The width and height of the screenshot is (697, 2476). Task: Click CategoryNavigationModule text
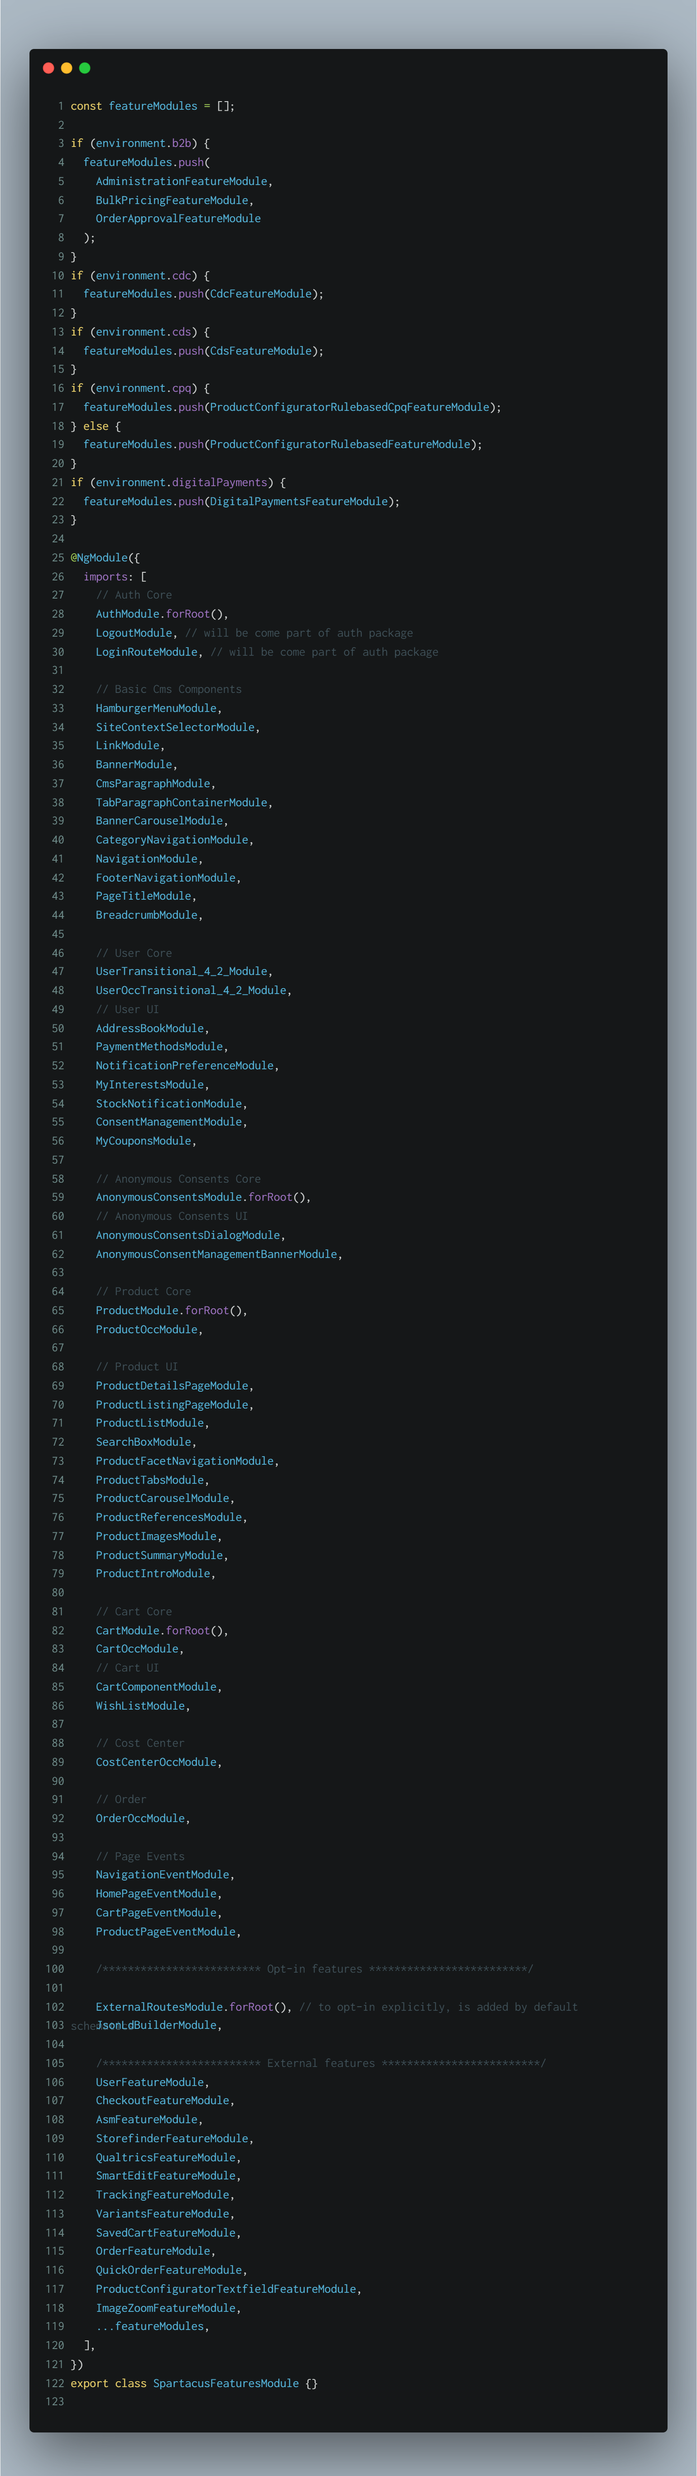click(172, 840)
